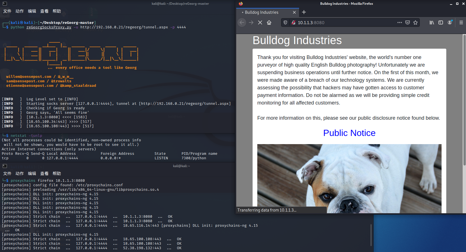This screenshot has height=252, width=466.
Task: Open page actions three-dot menu
Action: [x=399, y=22]
